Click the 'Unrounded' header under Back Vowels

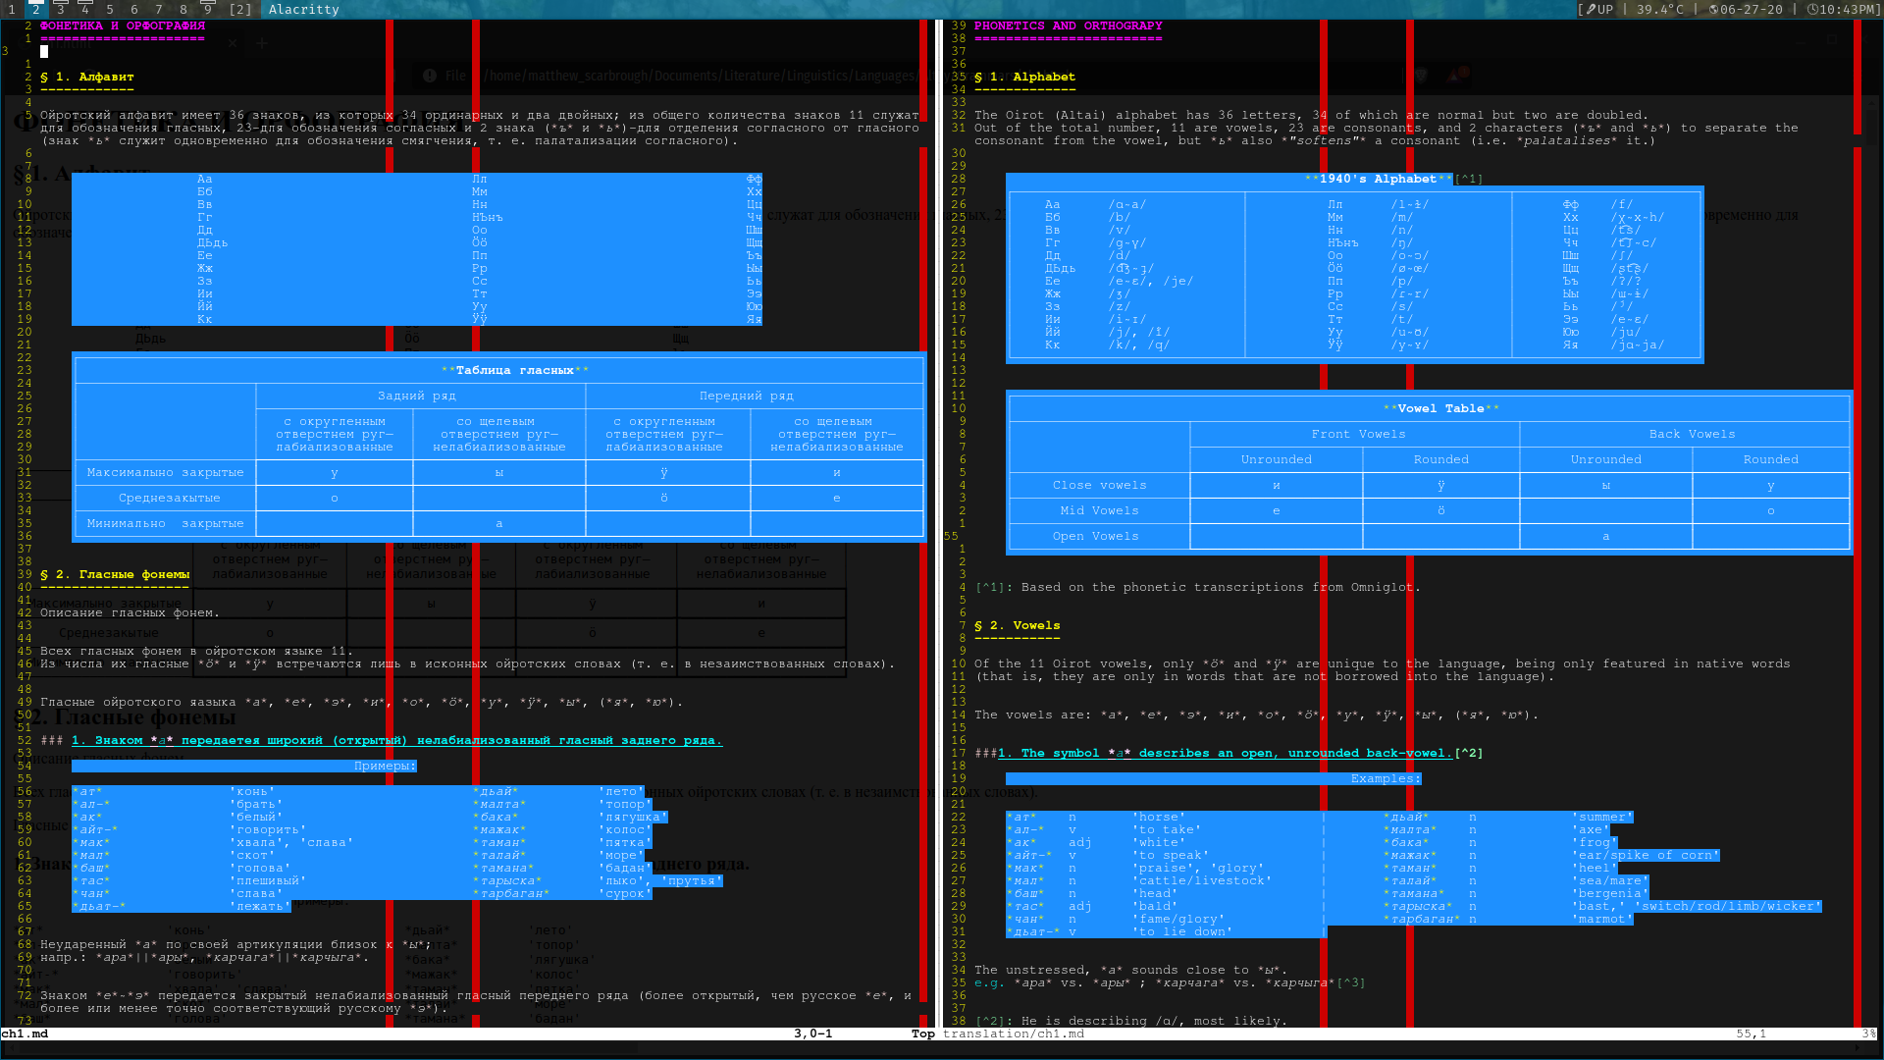tap(1605, 459)
